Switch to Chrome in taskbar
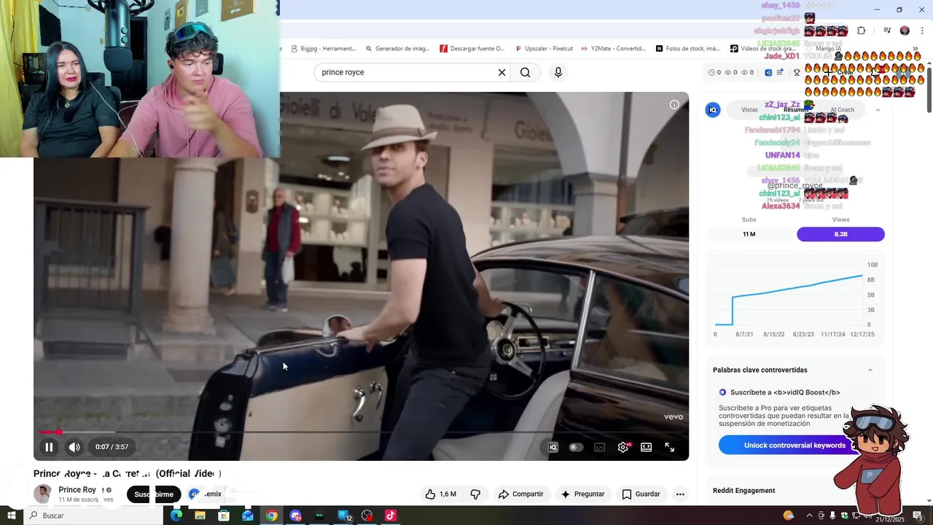Screen dimensions: 933x525 tap(271, 516)
